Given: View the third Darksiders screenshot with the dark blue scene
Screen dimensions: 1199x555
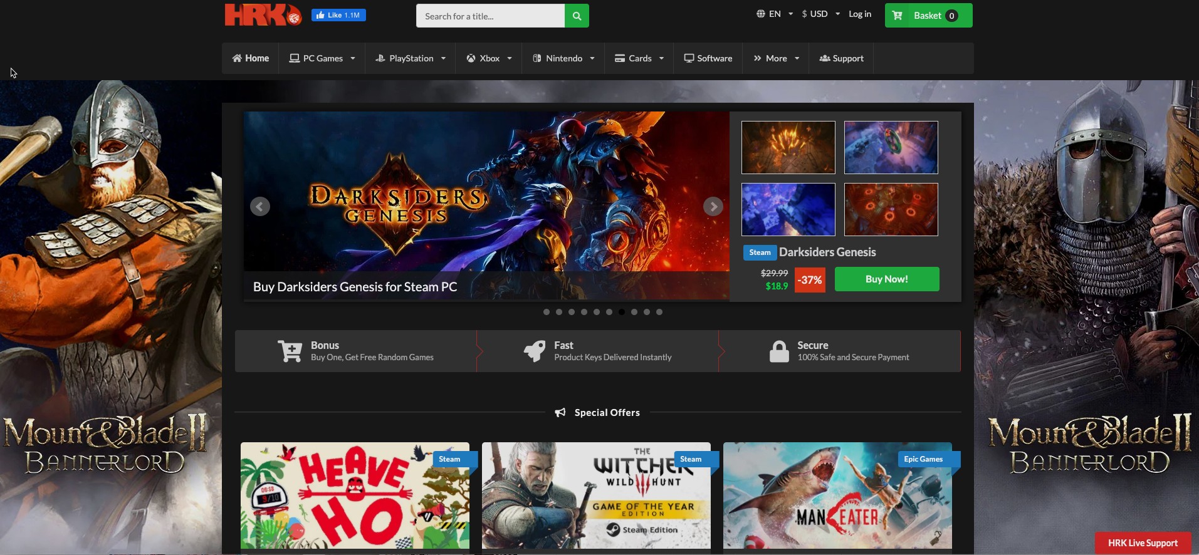Looking at the screenshot, I should click(788, 210).
